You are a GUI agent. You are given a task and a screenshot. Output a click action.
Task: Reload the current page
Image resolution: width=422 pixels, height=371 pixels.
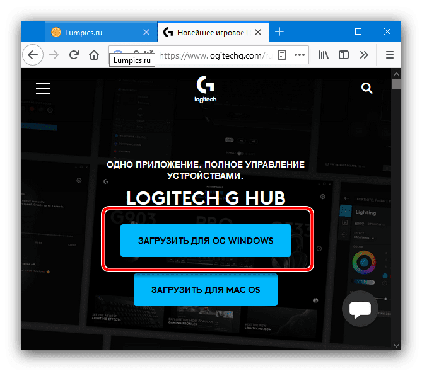(x=74, y=55)
